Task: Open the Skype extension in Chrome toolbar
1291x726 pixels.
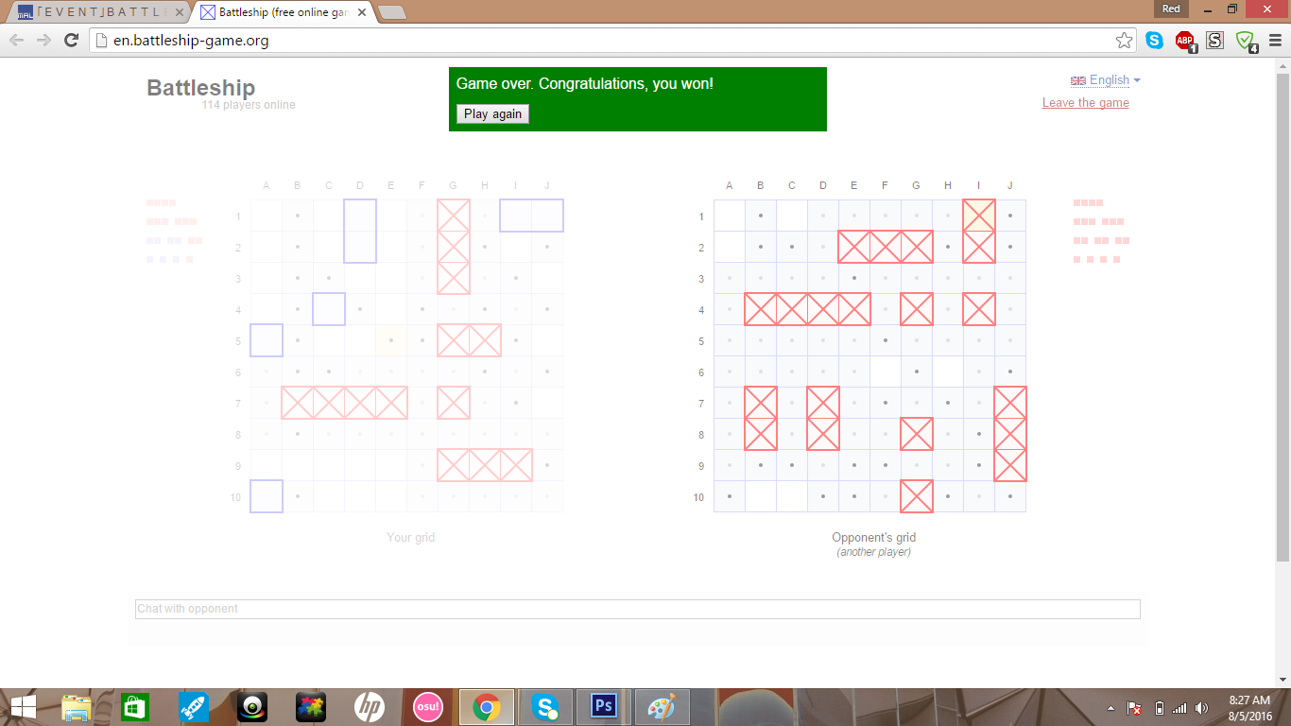Action: [1154, 40]
